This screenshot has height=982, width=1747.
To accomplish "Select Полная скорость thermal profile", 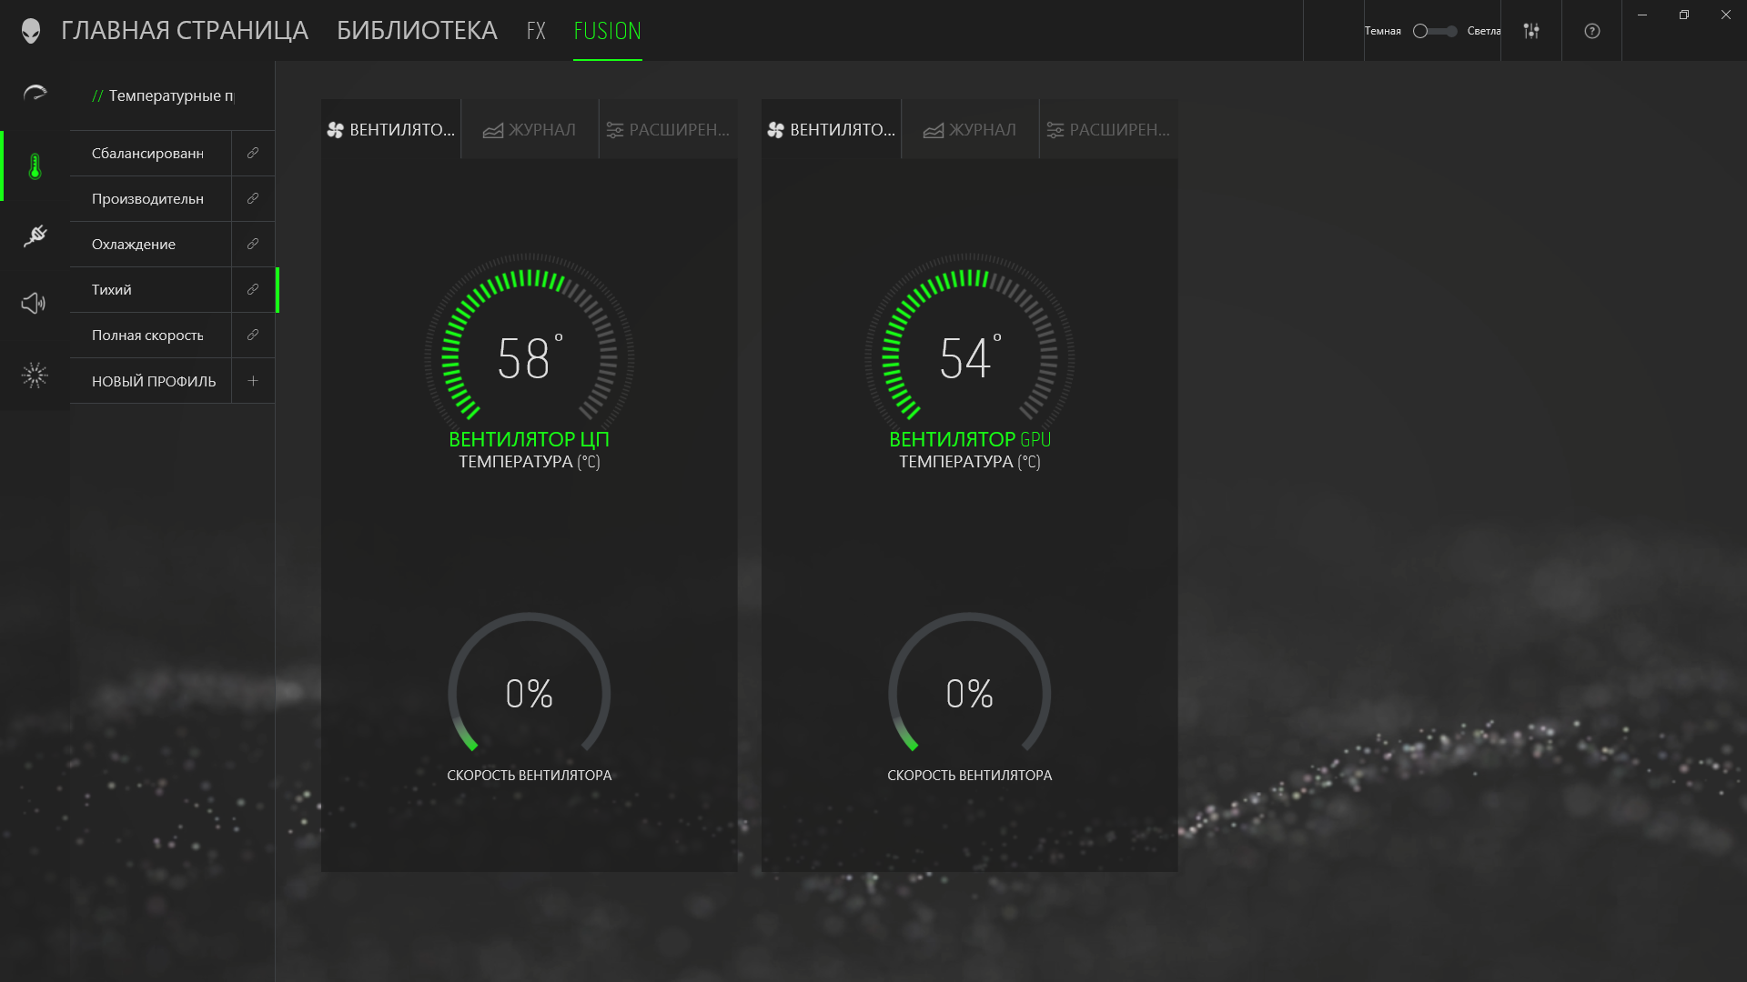I will click(x=151, y=335).
